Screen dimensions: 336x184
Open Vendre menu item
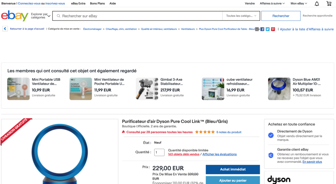pos(250,3)
